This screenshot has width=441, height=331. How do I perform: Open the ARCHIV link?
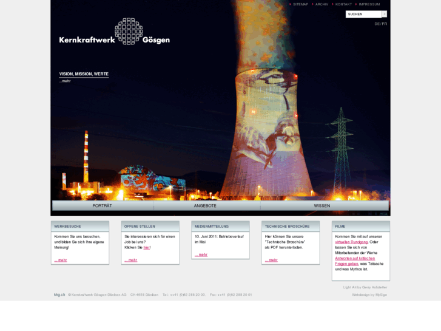coord(321,4)
